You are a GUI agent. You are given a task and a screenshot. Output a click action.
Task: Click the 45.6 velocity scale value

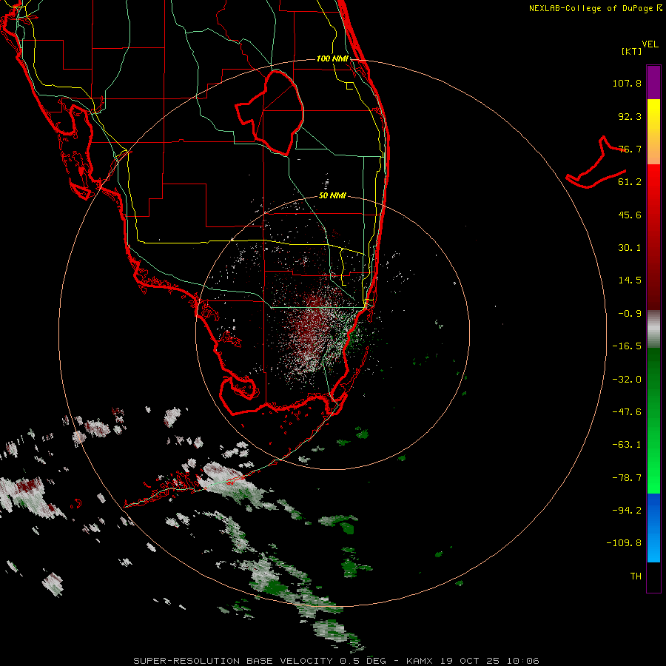(x=630, y=215)
